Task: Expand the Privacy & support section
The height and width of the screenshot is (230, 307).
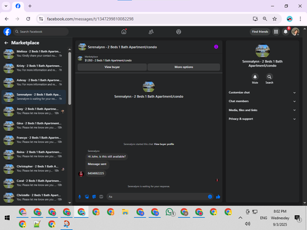Action: pos(262,119)
